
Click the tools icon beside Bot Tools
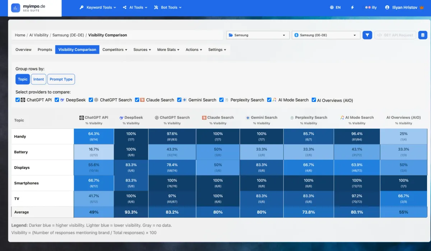156,7
